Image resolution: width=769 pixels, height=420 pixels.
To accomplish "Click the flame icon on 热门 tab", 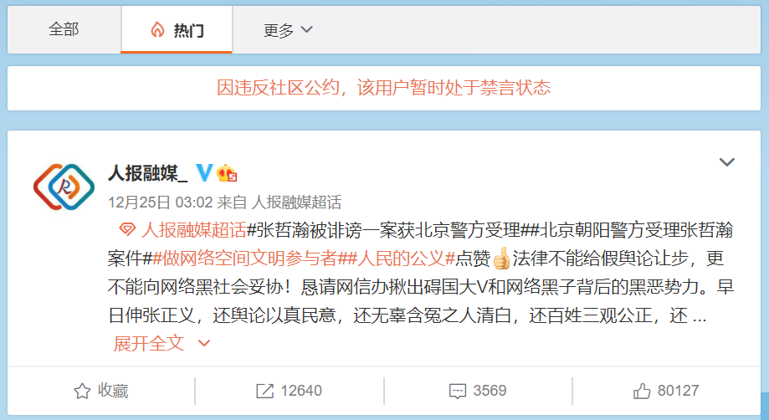I will 157,30.
